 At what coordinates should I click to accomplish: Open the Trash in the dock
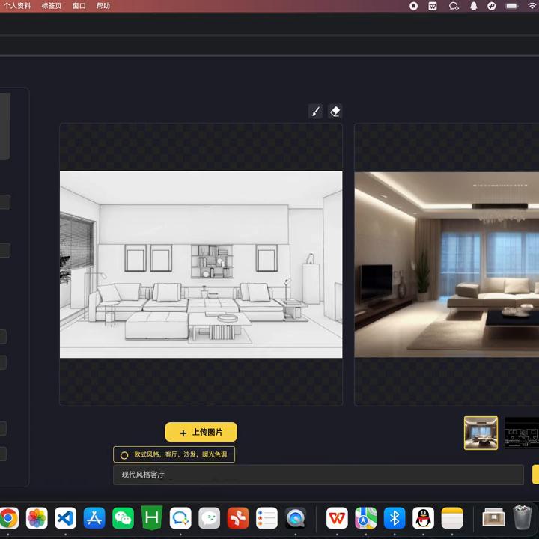(522, 517)
